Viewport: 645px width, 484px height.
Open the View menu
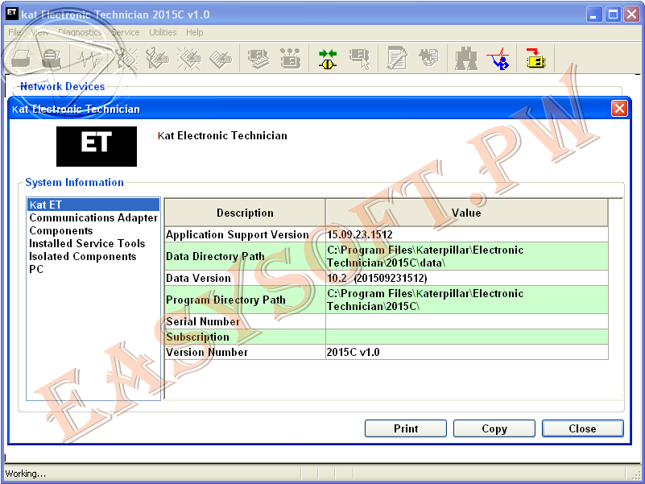click(40, 32)
